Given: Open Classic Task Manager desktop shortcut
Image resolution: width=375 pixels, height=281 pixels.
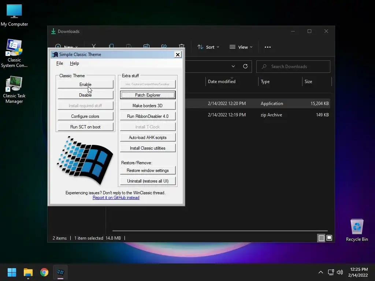Looking at the screenshot, I should [x=14, y=90].
